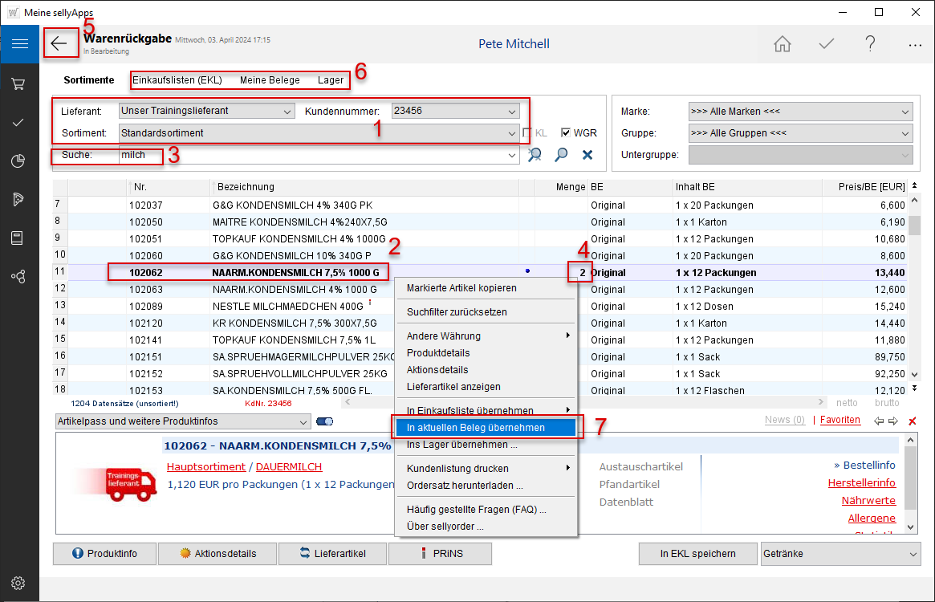Viewport: 935px width, 602px height.
Task: Click the shopping cart sidebar icon
Action: click(x=19, y=83)
